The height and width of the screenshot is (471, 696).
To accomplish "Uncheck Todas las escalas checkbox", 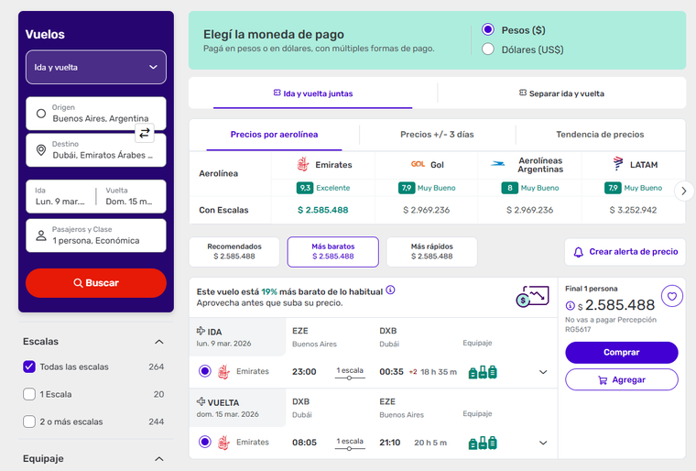I will pyautogui.click(x=29, y=367).
